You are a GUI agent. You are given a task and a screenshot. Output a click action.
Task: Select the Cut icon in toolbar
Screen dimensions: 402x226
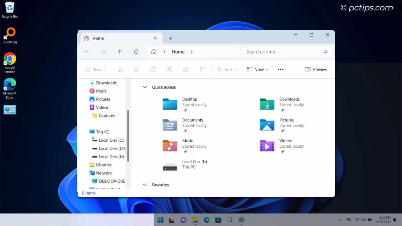pyautogui.click(x=120, y=69)
